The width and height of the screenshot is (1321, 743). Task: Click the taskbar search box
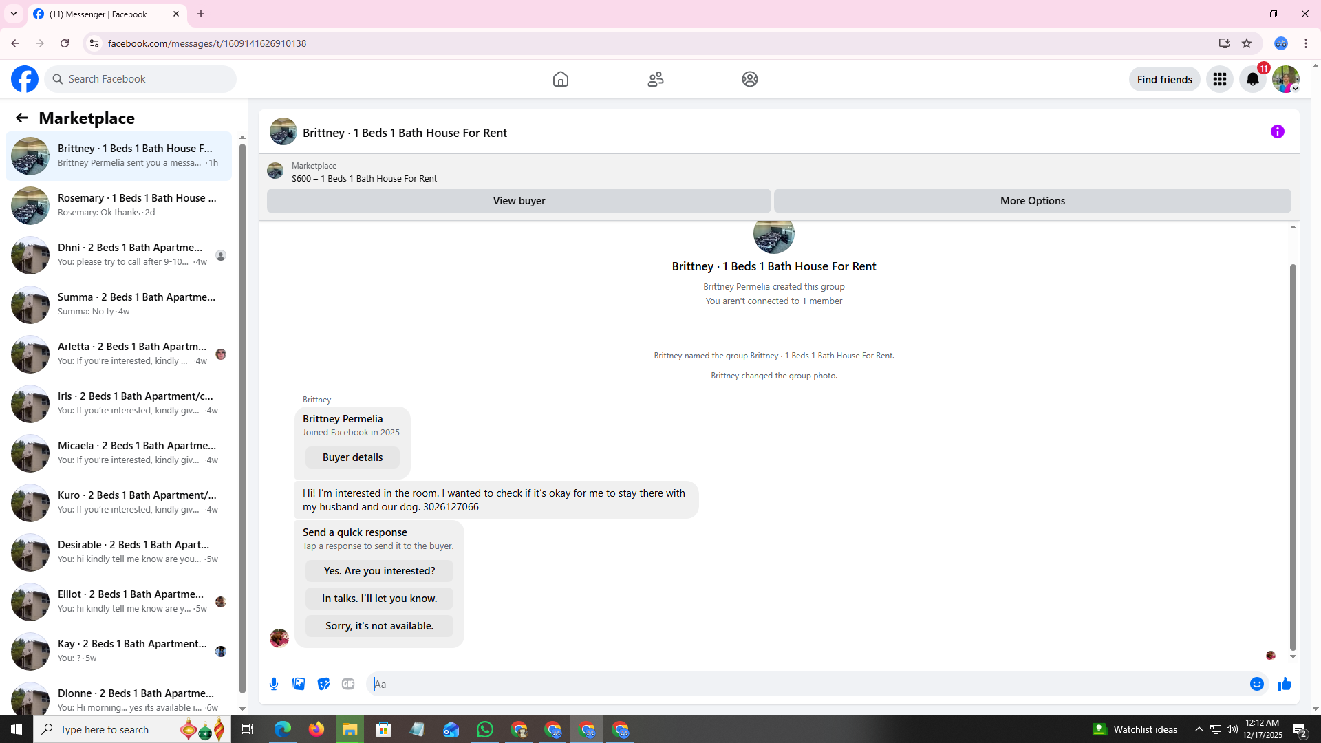click(131, 729)
